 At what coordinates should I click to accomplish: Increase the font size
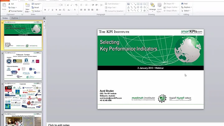click(x=68, y=5)
